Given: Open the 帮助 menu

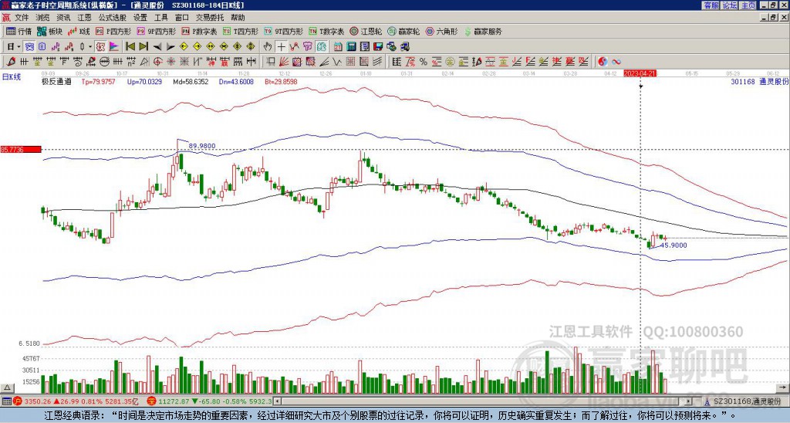Looking at the screenshot, I should (x=238, y=18).
